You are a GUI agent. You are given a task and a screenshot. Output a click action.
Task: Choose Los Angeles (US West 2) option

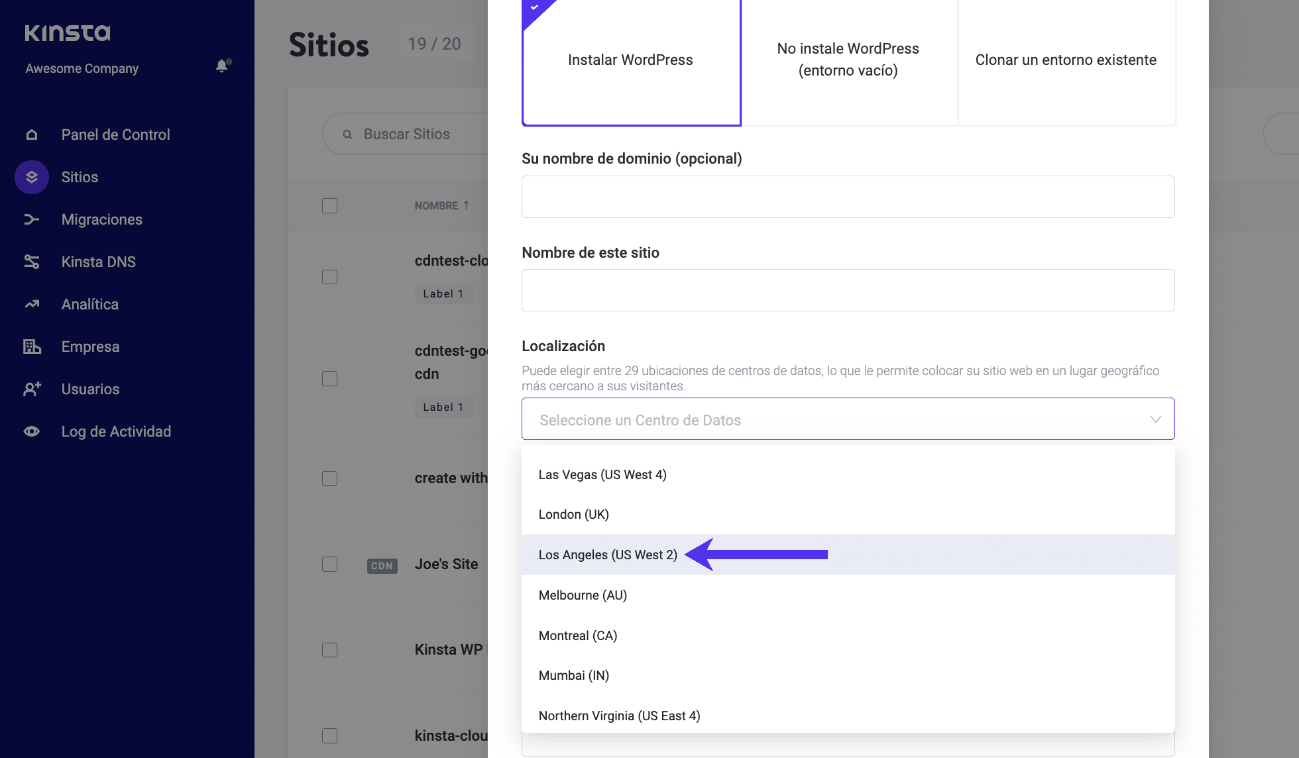click(x=608, y=555)
